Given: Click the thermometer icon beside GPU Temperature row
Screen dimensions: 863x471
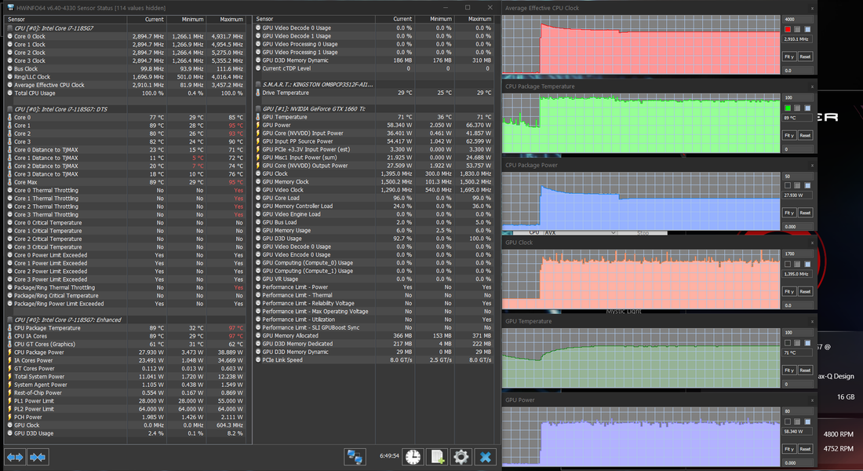Looking at the screenshot, I should (258, 117).
